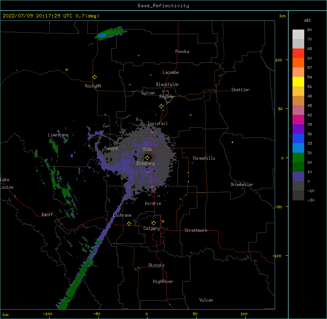Select the red 60-65 dBZ color swatch

point(298,53)
